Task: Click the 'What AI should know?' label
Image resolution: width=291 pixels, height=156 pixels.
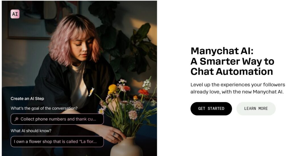Action: point(31,131)
